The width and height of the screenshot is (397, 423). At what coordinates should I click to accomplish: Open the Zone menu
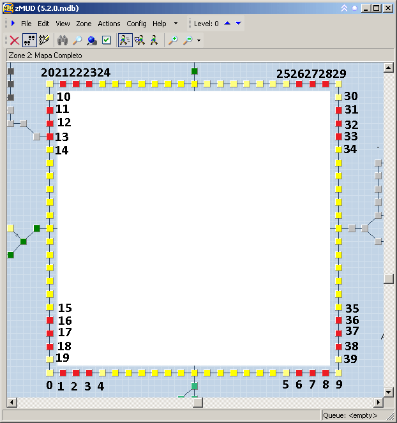84,24
